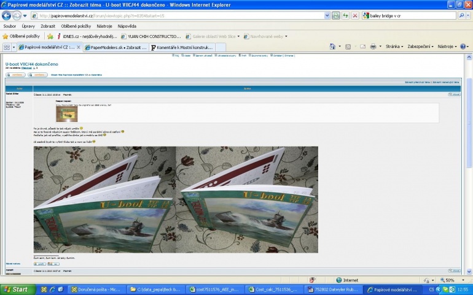Open the Zobrazit menu
This screenshot has width=473, height=295.
tap(48, 26)
